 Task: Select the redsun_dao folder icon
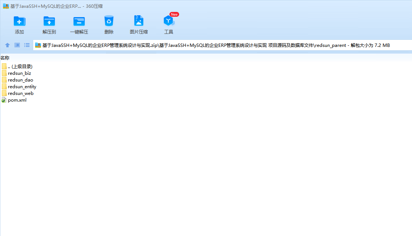(x=4, y=80)
